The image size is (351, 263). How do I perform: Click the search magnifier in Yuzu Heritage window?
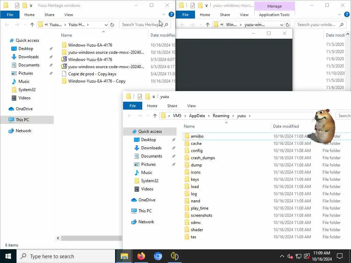(x=166, y=25)
